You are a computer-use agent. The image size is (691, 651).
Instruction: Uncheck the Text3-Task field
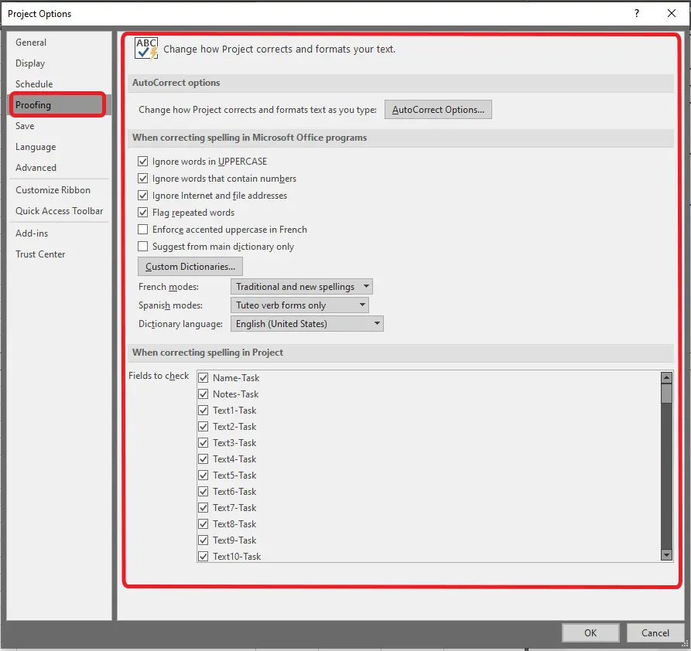204,443
